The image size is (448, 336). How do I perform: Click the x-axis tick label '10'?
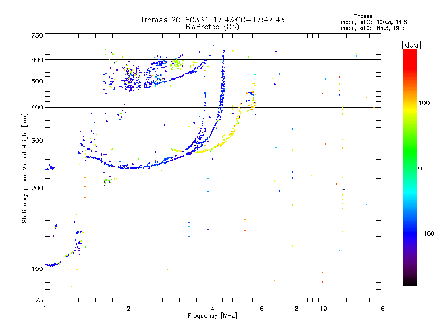point(324,309)
